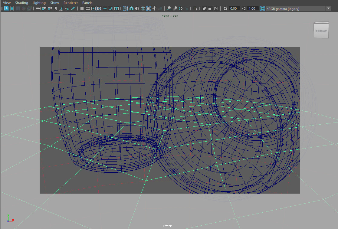Toggle color management ON button
The width and height of the screenshot is (338, 229).
pos(262,8)
